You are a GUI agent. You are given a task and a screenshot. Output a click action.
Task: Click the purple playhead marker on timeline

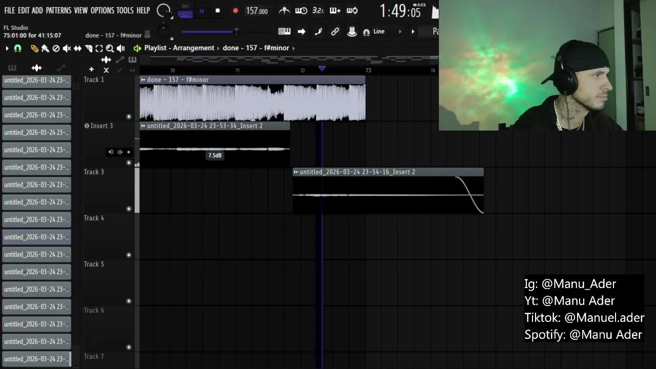point(322,68)
